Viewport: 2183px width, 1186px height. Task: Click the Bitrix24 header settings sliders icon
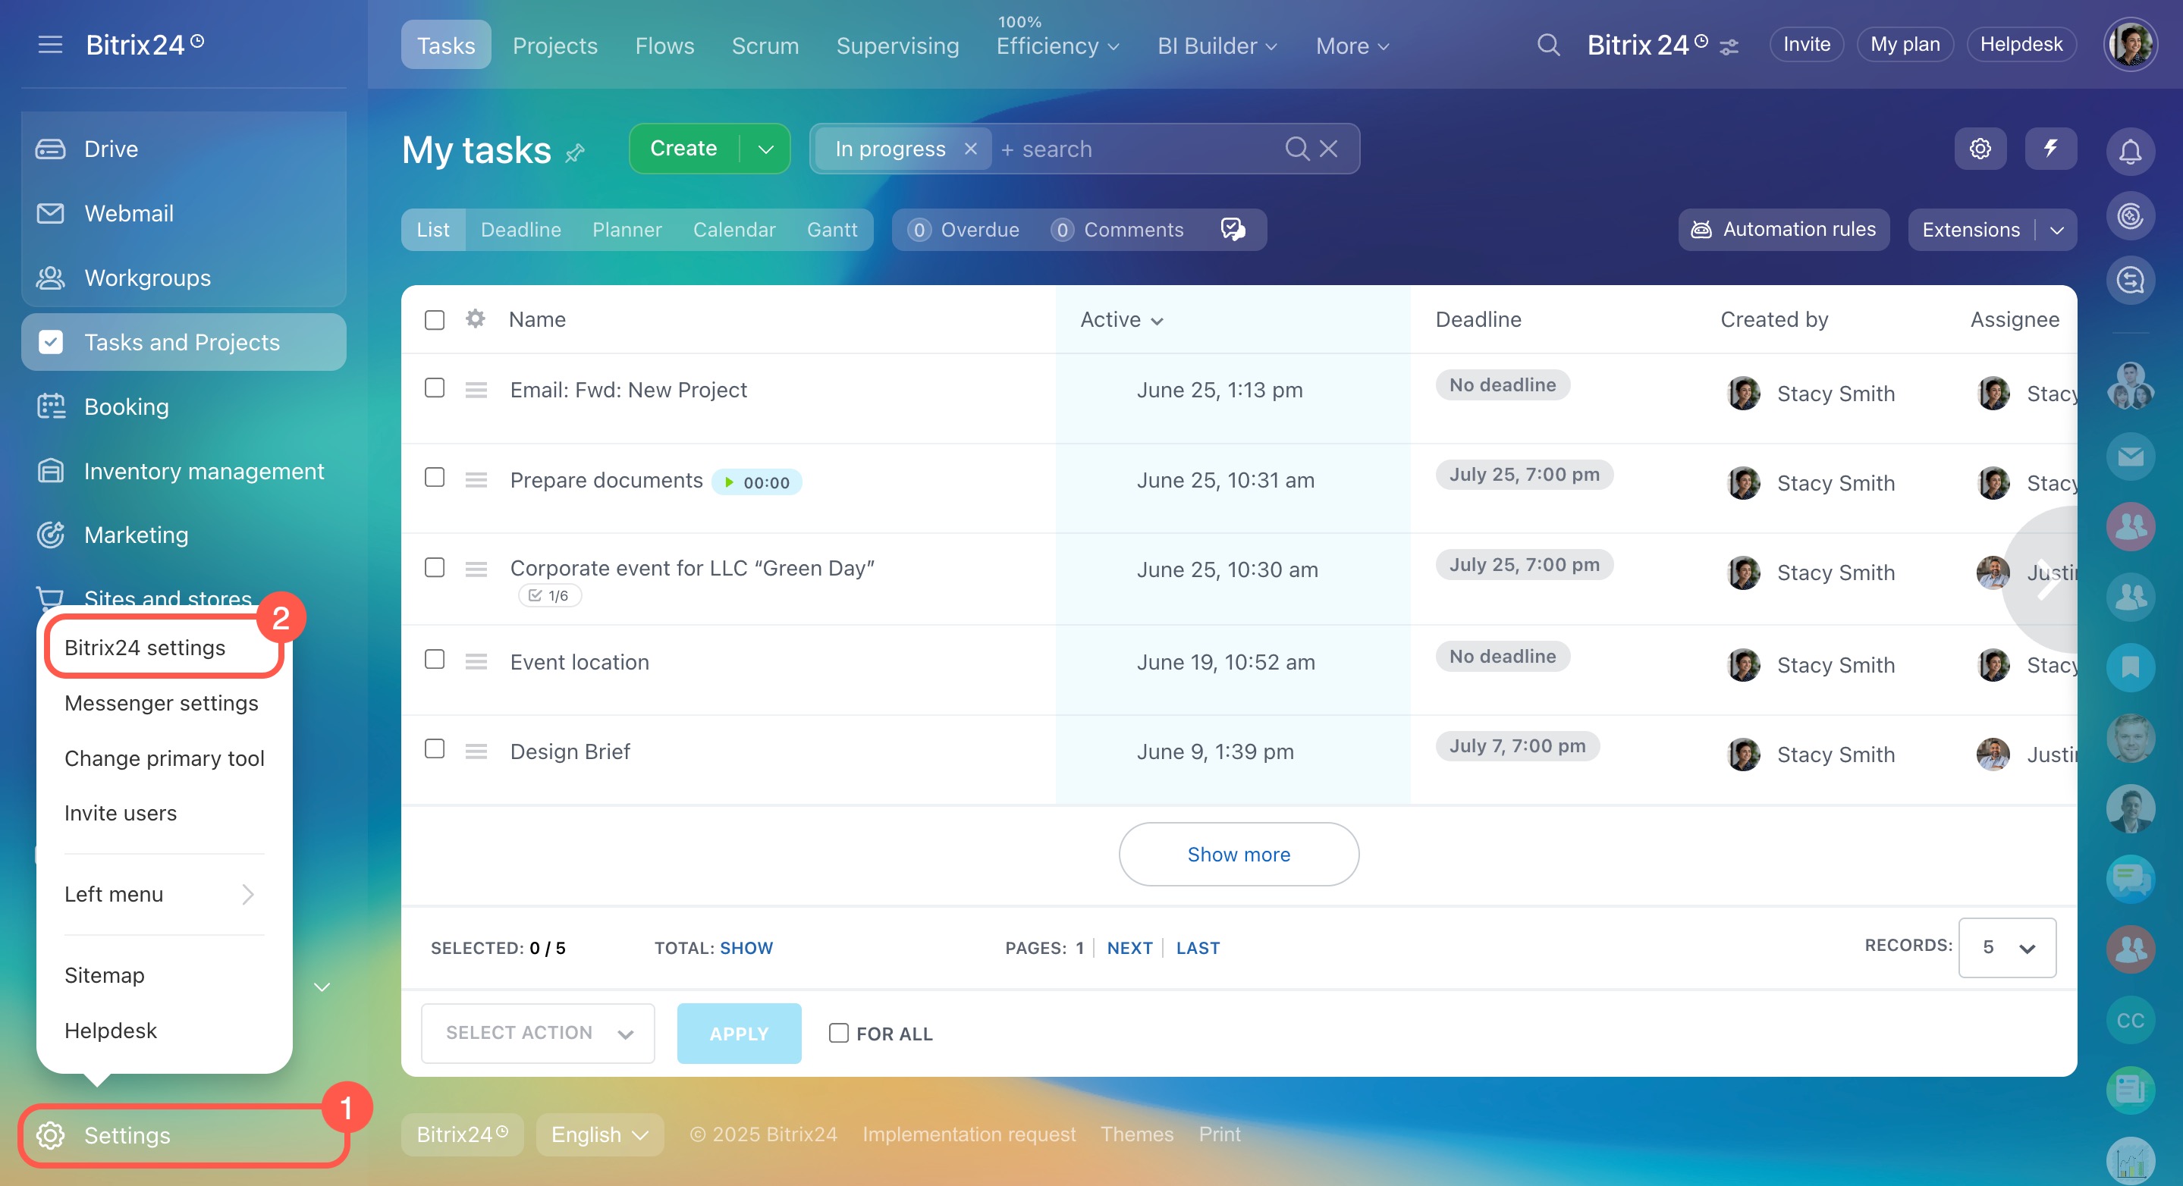(x=1729, y=46)
